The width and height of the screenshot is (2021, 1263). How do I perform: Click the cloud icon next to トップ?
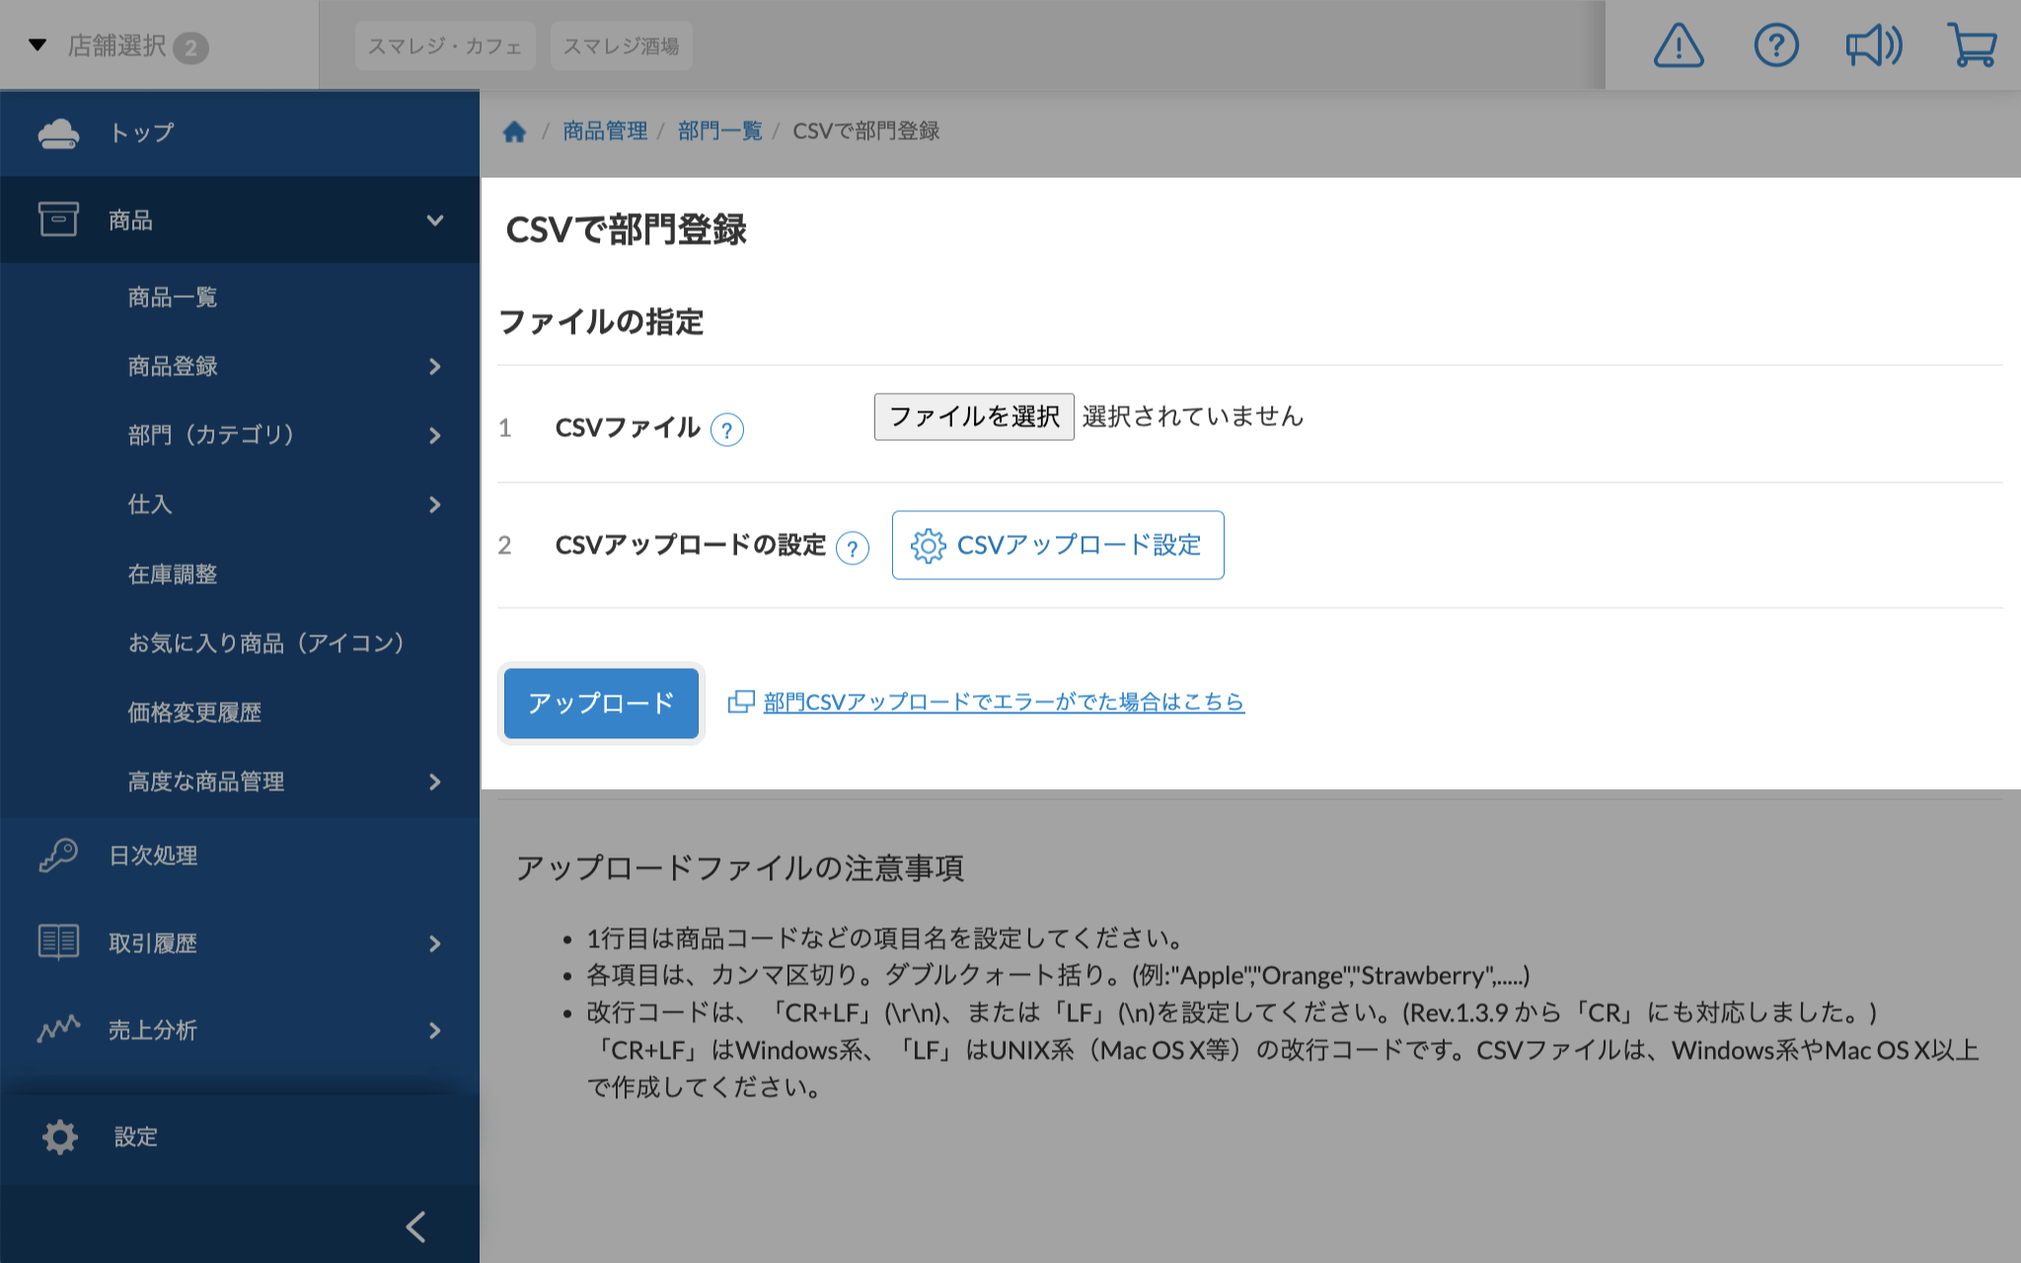pos(58,132)
